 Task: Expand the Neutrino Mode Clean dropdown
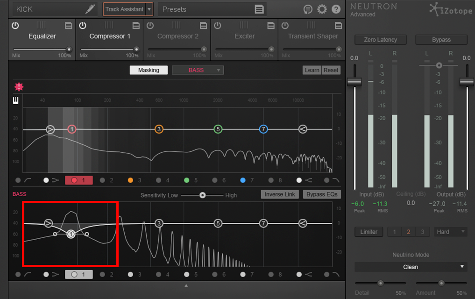pyautogui.click(x=411, y=267)
